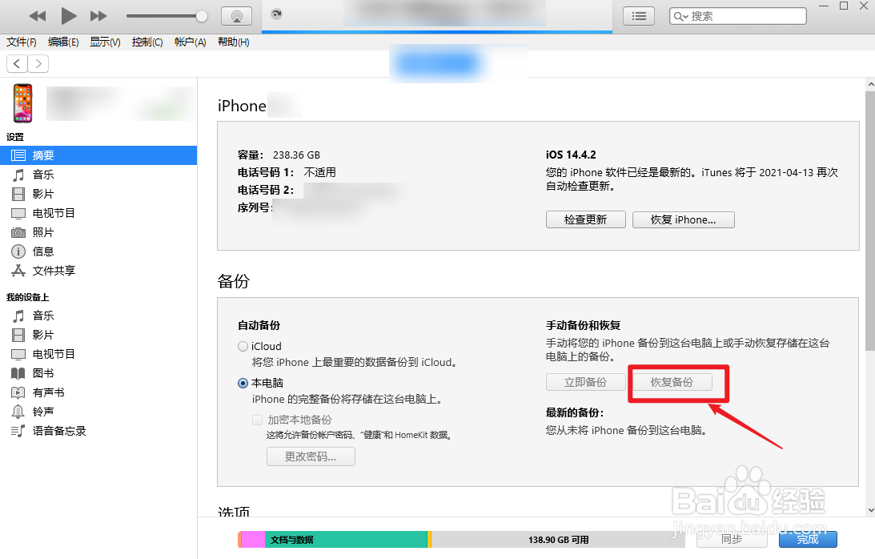Click the 照片 camera icon
This screenshot has height=559, width=875.
click(x=18, y=232)
